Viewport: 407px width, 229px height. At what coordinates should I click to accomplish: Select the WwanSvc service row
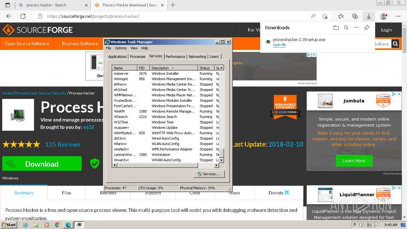click(x=166, y=160)
